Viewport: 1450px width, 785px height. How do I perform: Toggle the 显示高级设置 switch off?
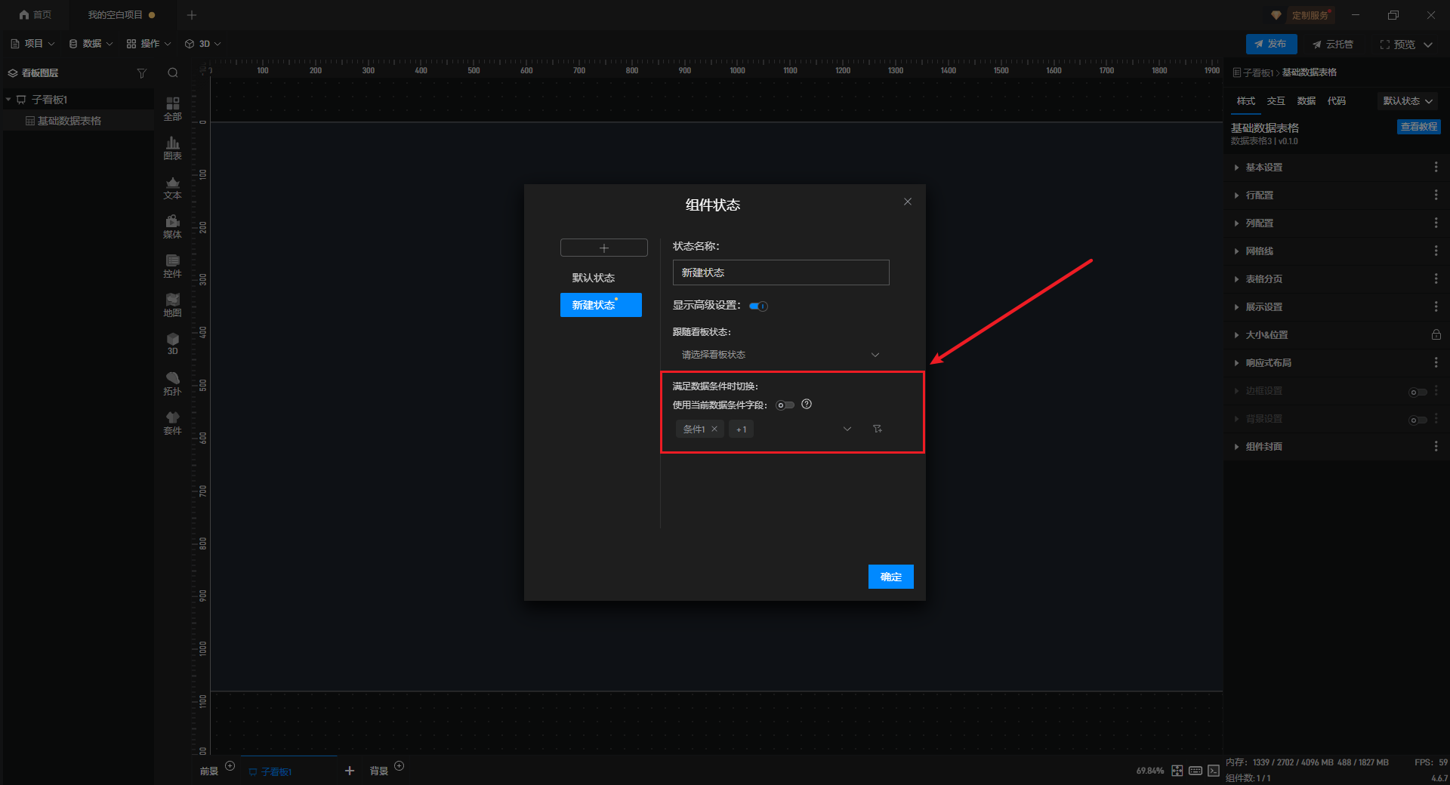pos(758,306)
